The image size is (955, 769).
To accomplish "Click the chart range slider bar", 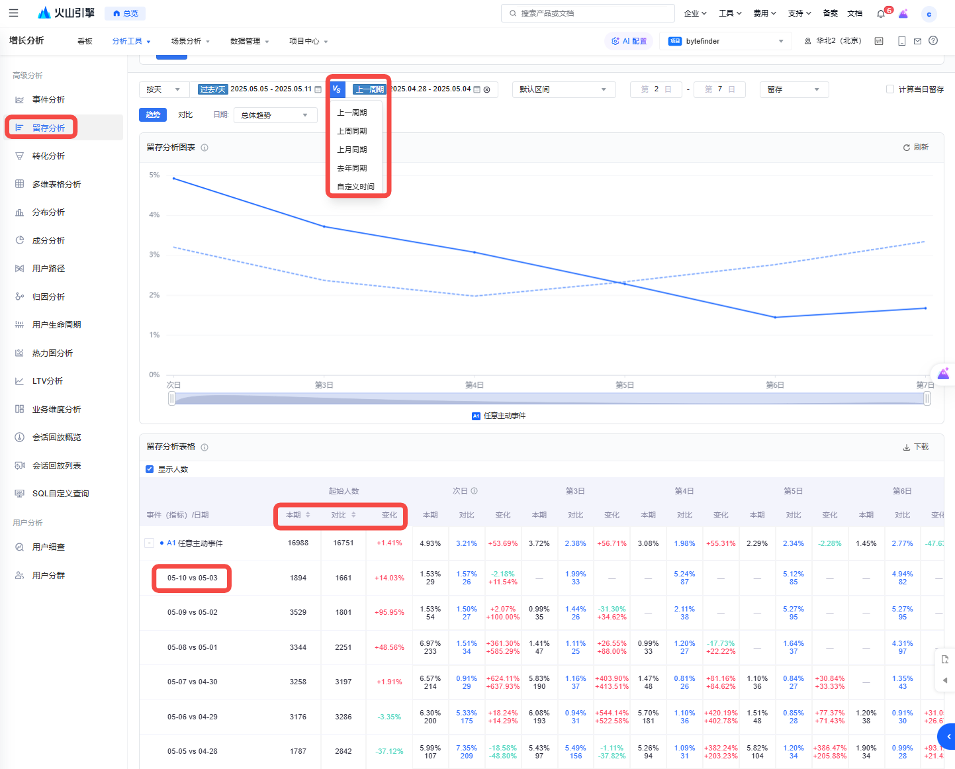I will click(549, 398).
